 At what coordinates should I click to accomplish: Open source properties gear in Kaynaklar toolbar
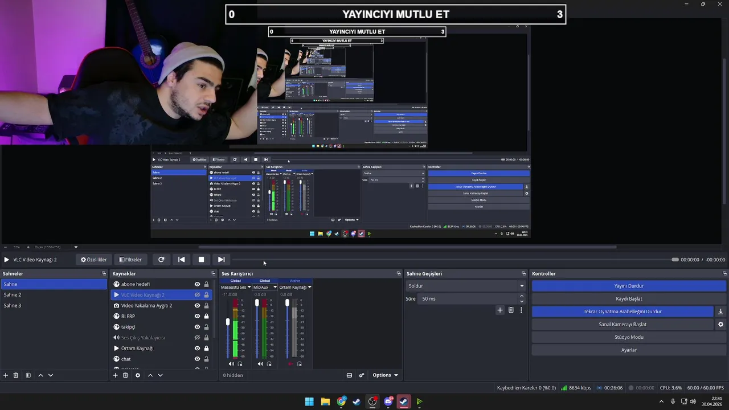(x=137, y=375)
